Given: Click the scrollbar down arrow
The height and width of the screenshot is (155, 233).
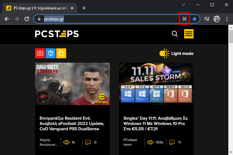Looking at the screenshot, I should point(231,152).
